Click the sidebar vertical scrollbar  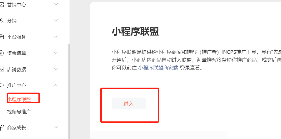pyautogui.click(x=69, y=91)
